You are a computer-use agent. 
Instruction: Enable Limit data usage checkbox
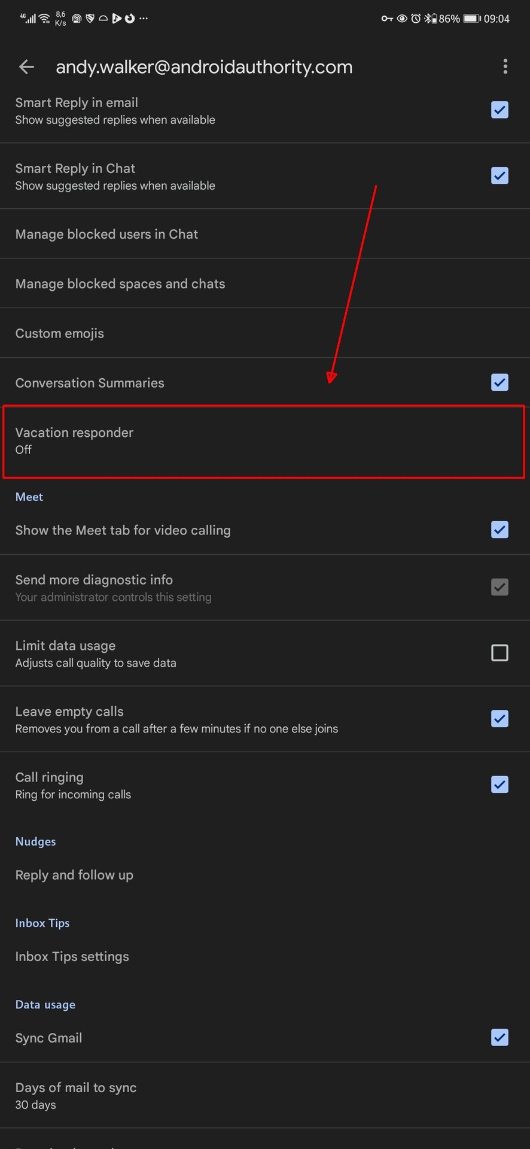pos(499,653)
